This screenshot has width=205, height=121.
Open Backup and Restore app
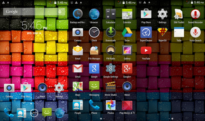pyautogui.click(x=78, y=14)
